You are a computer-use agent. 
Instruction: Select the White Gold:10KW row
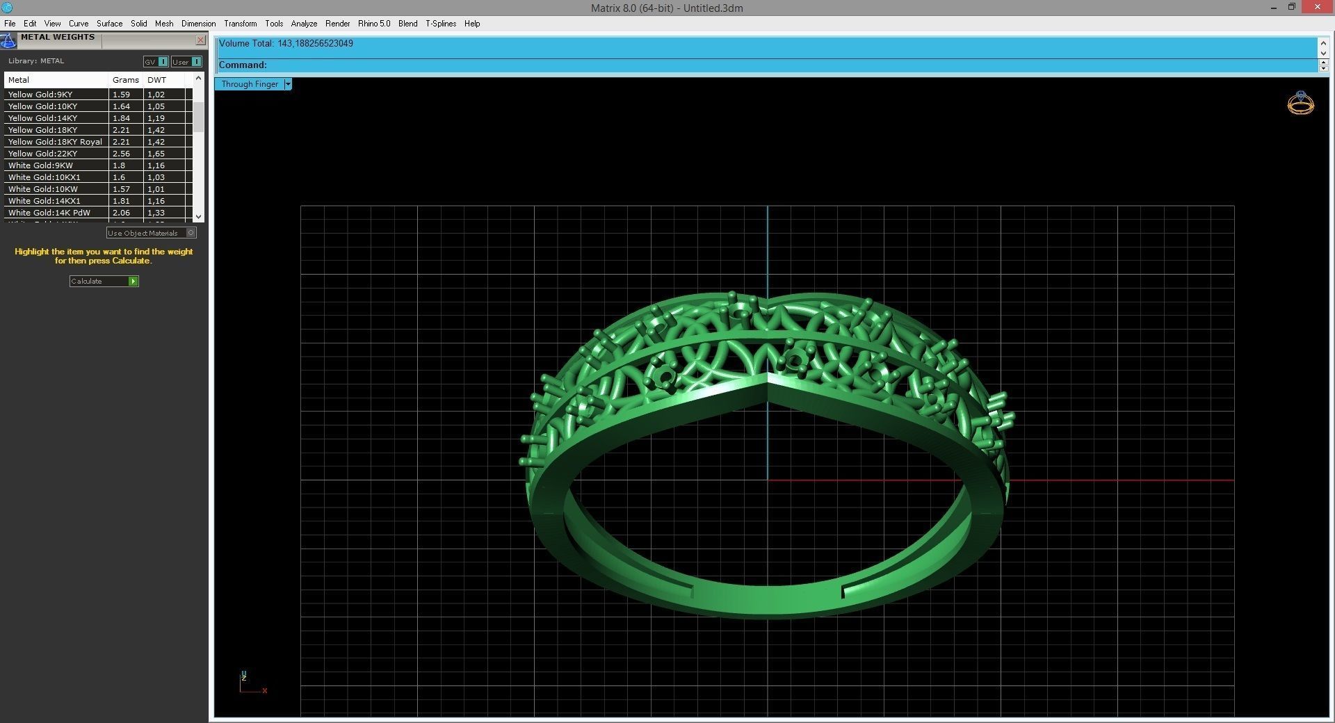[97, 189]
